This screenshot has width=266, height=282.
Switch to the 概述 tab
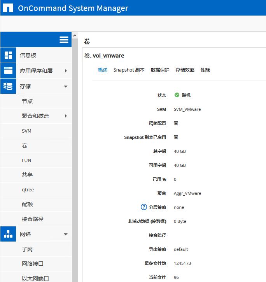[103, 70]
